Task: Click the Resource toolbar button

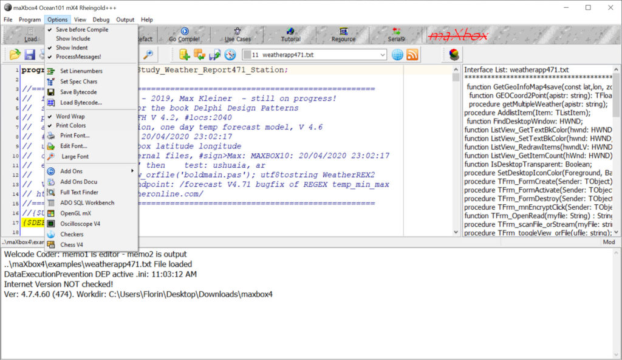Action: 344,35
